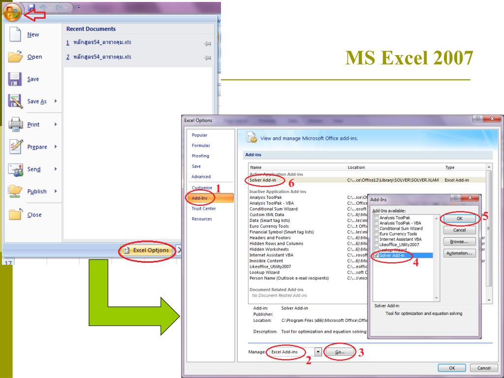Click the New document icon
This screenshot has width=504, height=378.
point(15,34)
